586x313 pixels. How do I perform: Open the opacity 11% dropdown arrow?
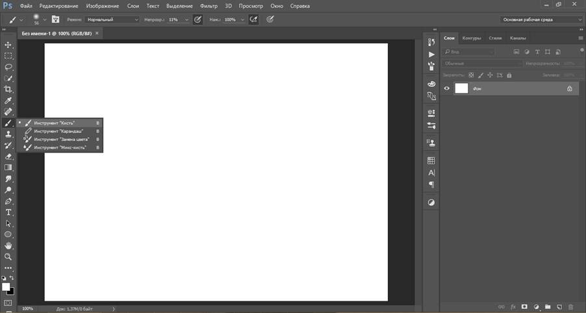click(x=186, y=19)
